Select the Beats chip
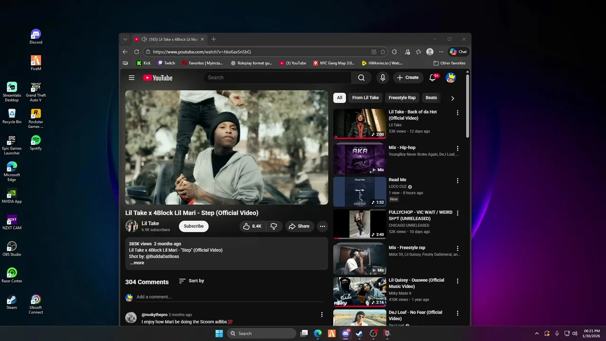Screen dimensions: 606x341 pyautogui.click(x=431, y=98)
